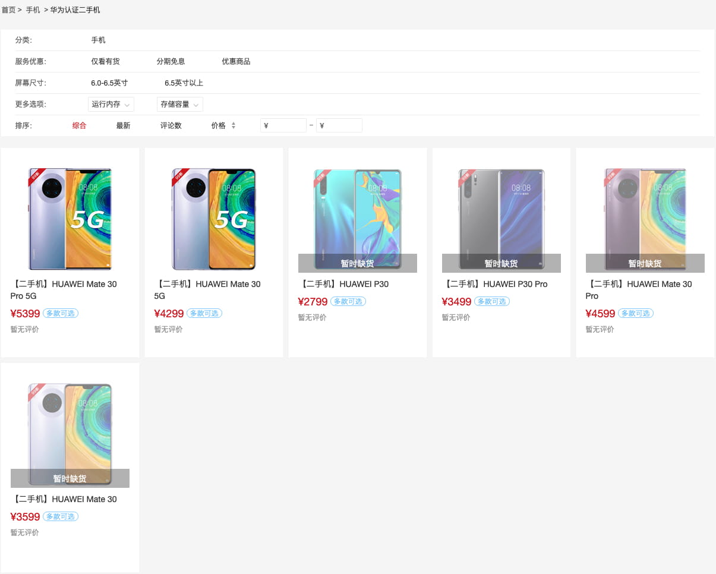Screen dimensions: 716x574
Task: Click 暂无评价 under the ¥2799 P30
Action: pos(312,317)
